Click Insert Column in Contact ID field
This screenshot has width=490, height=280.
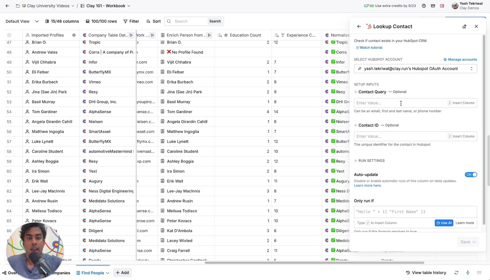coord(462,136)
